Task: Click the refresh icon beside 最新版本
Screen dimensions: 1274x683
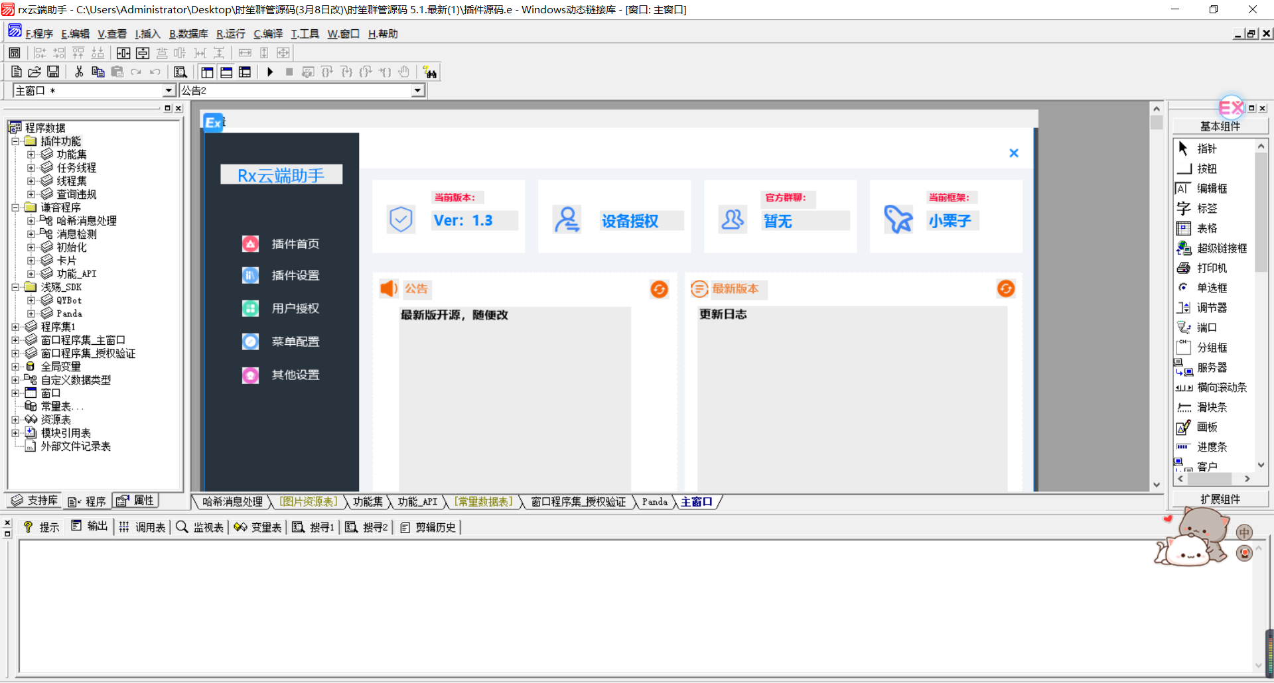Action: pos(1006,288)
